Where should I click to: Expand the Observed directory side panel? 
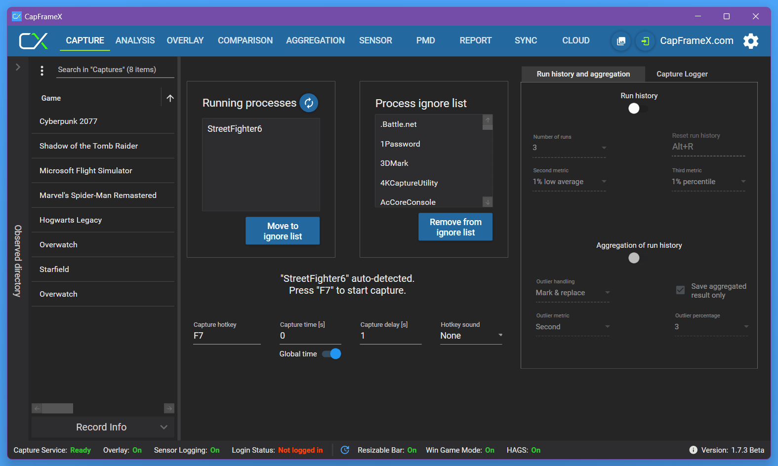18,67
